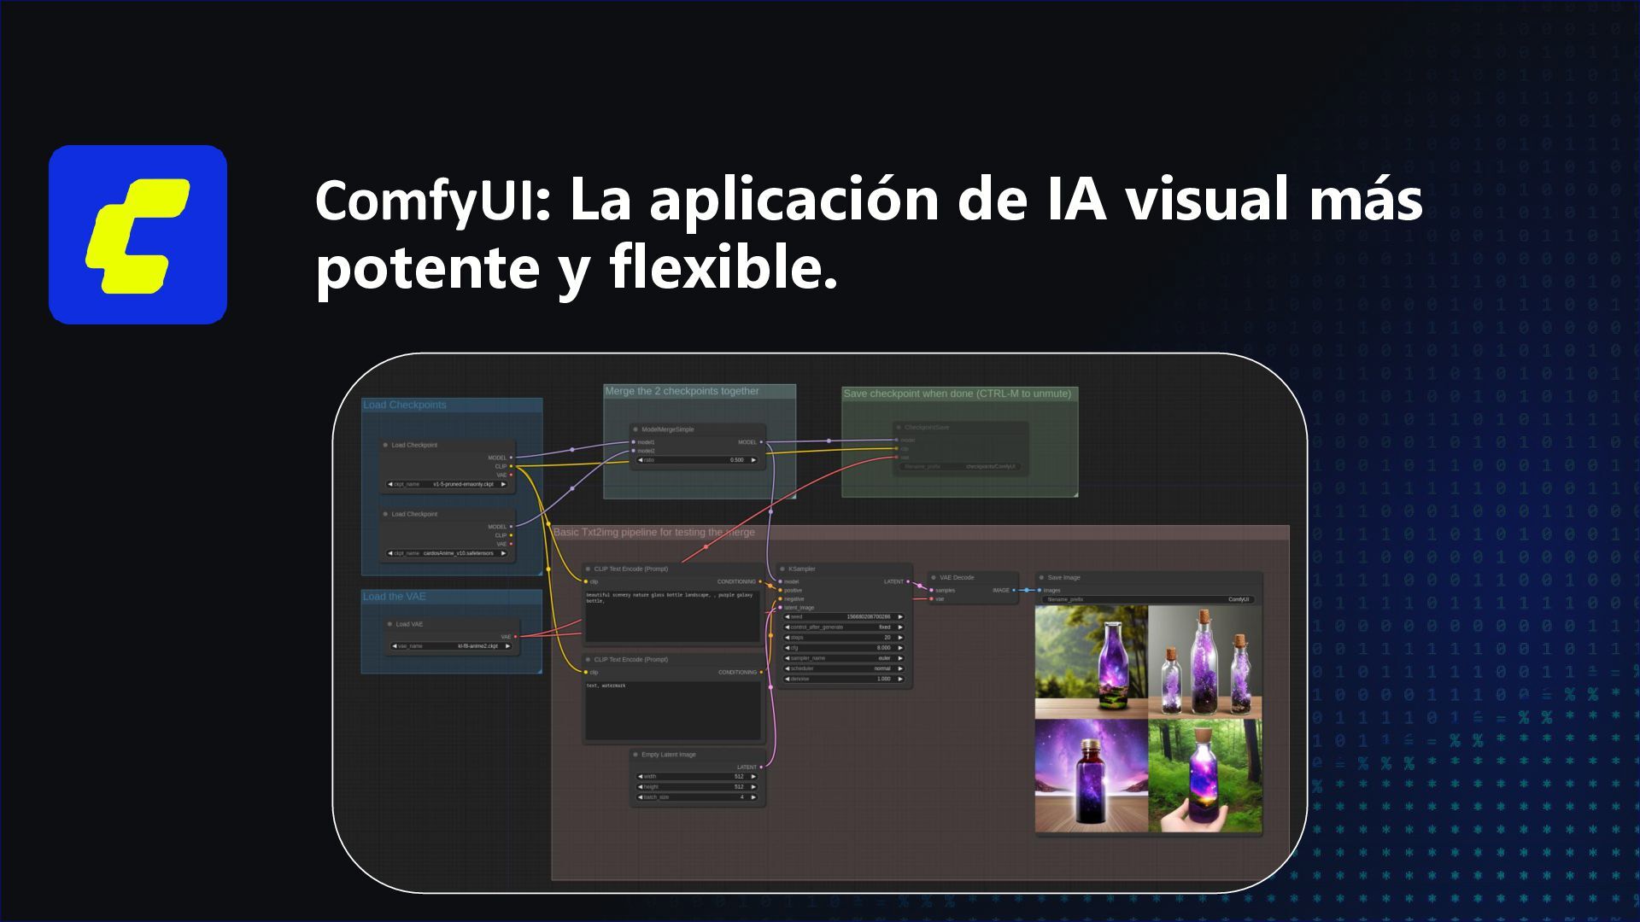Collapse the Load Checkpoint node with v1-5-pruned-emaonly.ckpt
Viewport: 1640px width, 922px height.
(x=385, y=445)
